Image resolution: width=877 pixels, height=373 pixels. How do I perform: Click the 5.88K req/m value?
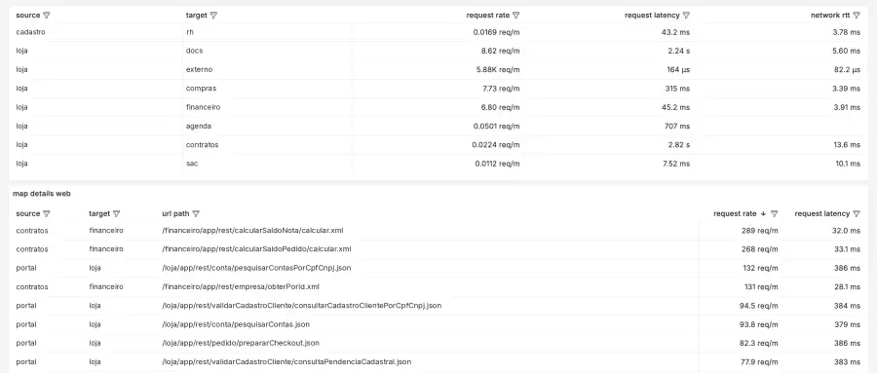tap(497, 69)
